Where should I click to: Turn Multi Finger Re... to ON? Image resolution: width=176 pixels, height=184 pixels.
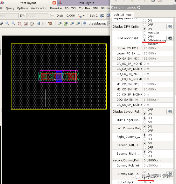144,122
